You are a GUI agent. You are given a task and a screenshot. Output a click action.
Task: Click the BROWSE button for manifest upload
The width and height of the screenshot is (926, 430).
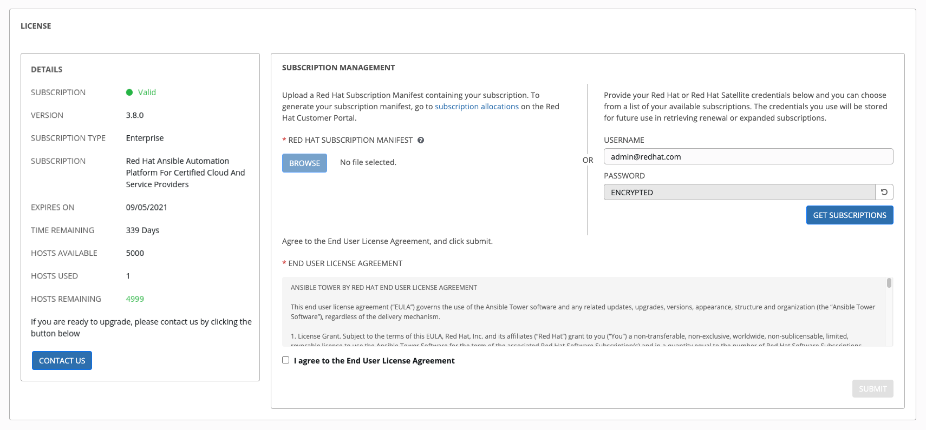[x=304, y=163]
